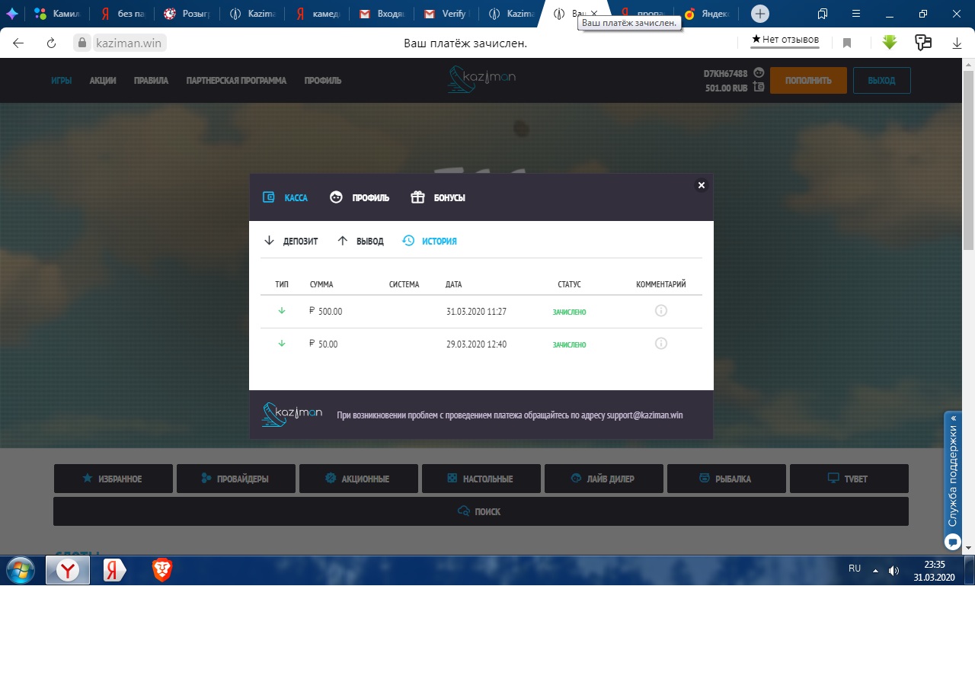The width and height of the screenshot is (975, 695).
Task: Switch to the 'Камил' browser tab
Action: coord(56,14)
